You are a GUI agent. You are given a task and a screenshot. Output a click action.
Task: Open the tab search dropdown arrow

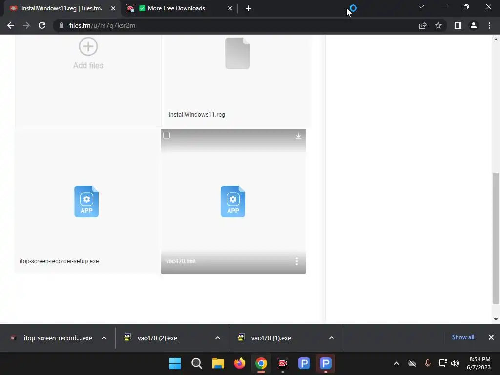[x=421, y=7]
